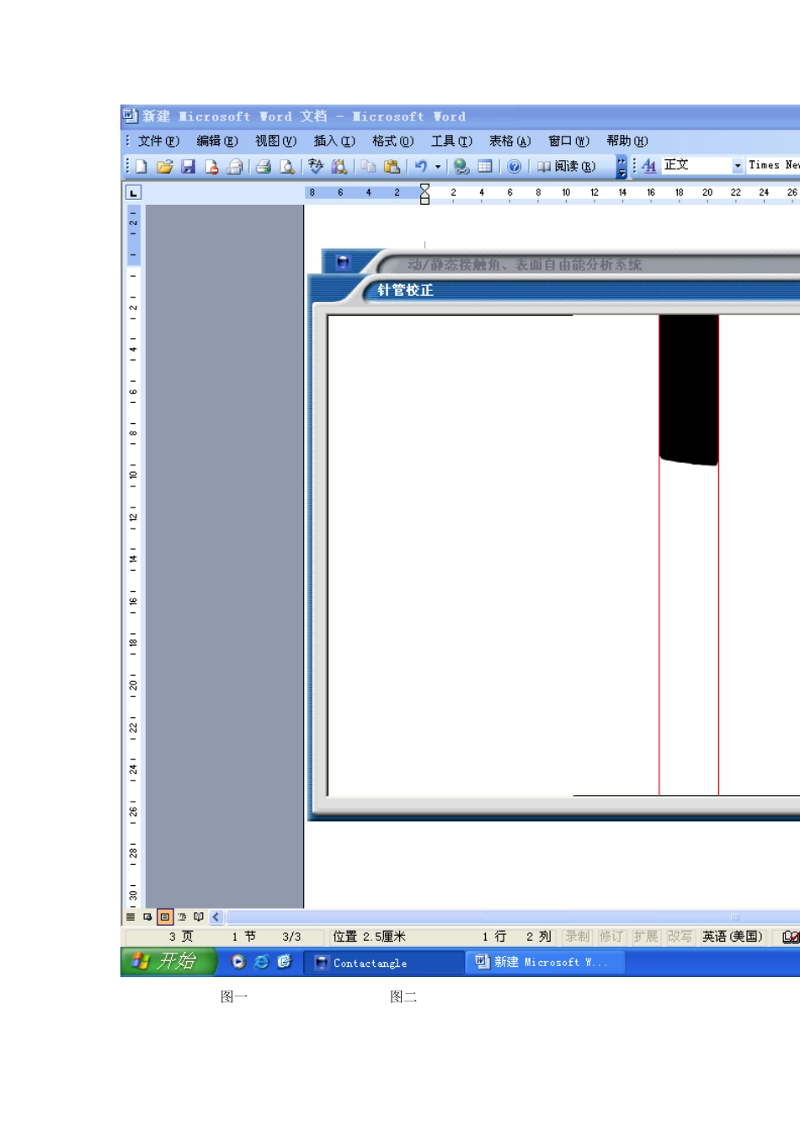800x1133 pixels.
Task: Click the Open folder icon
Action: point(165,167)
